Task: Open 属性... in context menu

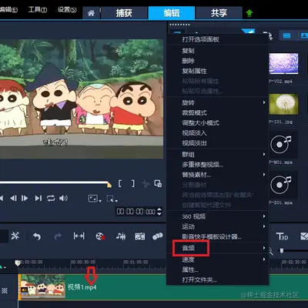Action: (217, 269)
